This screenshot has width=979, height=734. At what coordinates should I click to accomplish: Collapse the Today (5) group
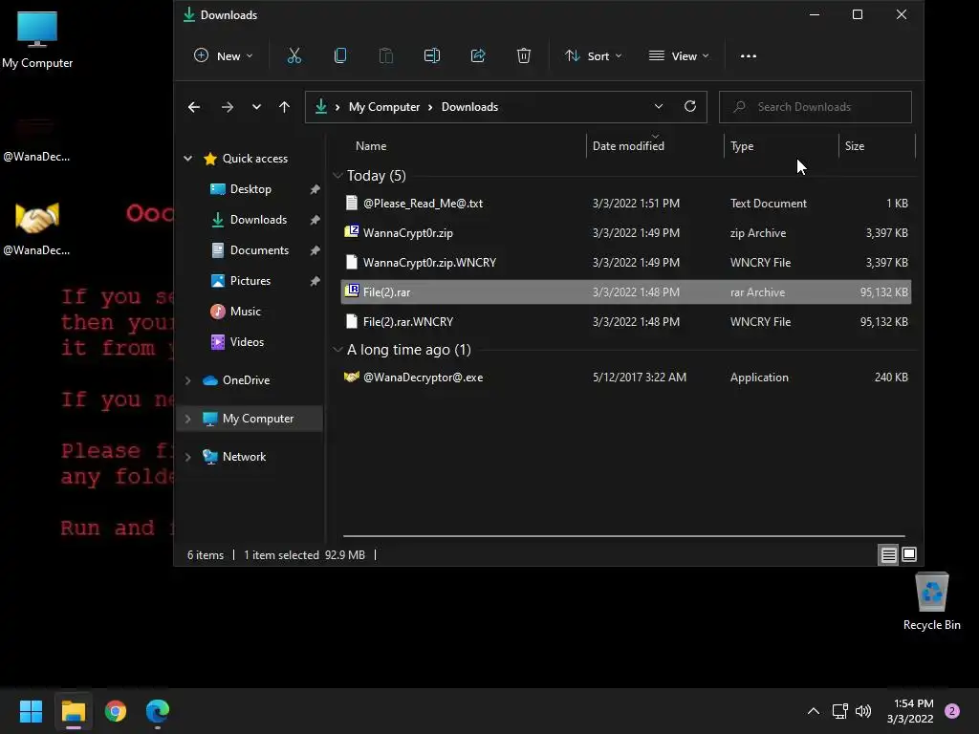pos(337,176)
